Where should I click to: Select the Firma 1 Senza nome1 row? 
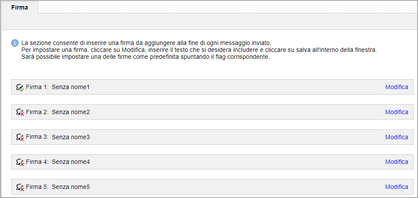tap(212, 87)
